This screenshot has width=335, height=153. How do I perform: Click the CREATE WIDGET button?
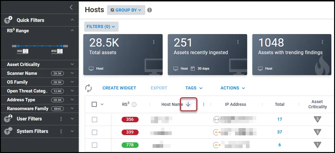pos(119,88)
